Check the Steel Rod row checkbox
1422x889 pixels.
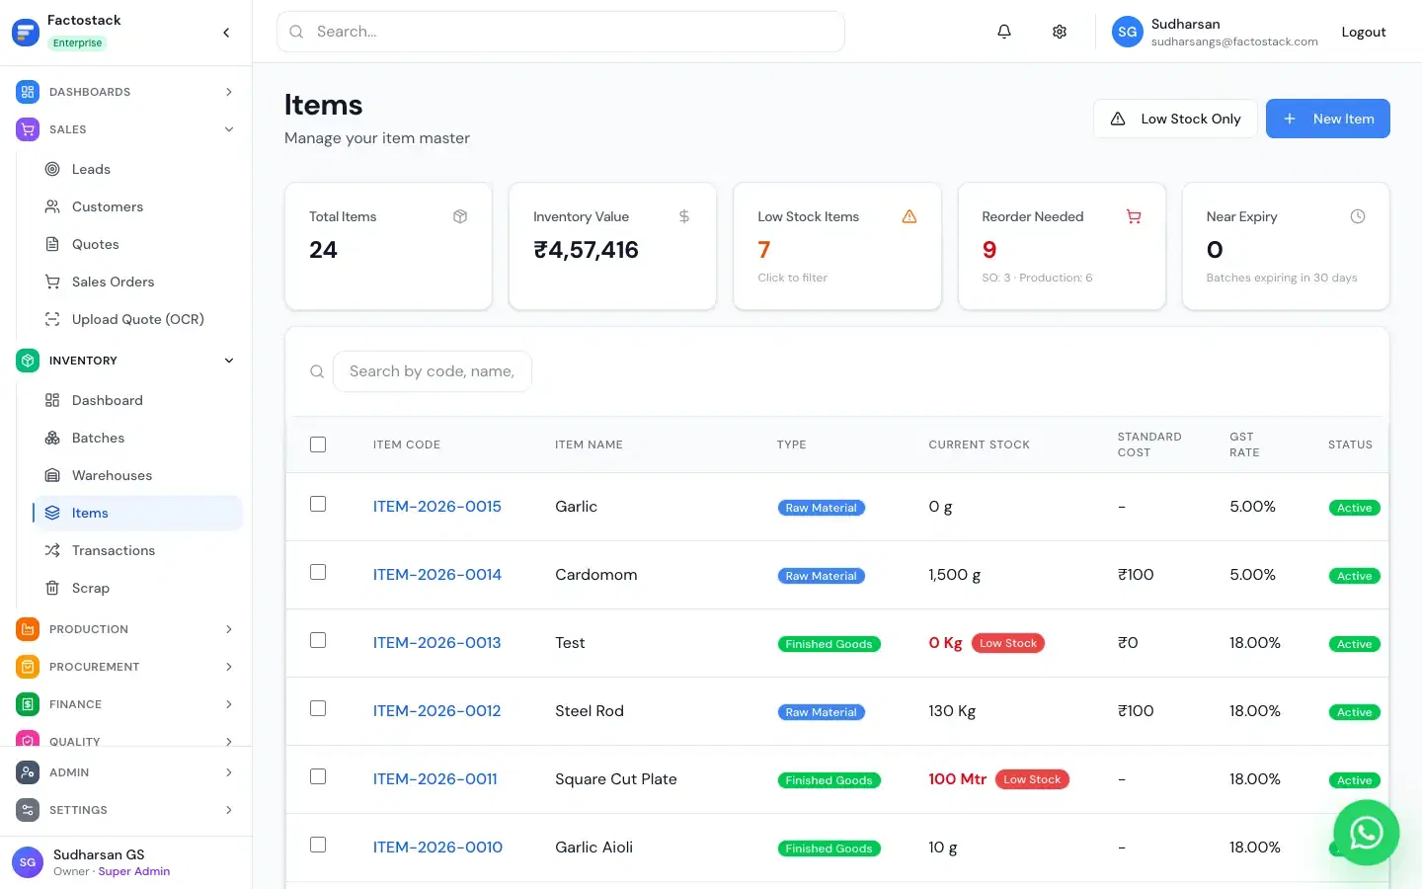coord(318,708)
